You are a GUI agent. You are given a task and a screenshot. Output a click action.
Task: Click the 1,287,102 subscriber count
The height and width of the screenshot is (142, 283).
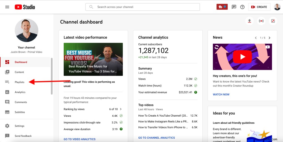(153, 51)
